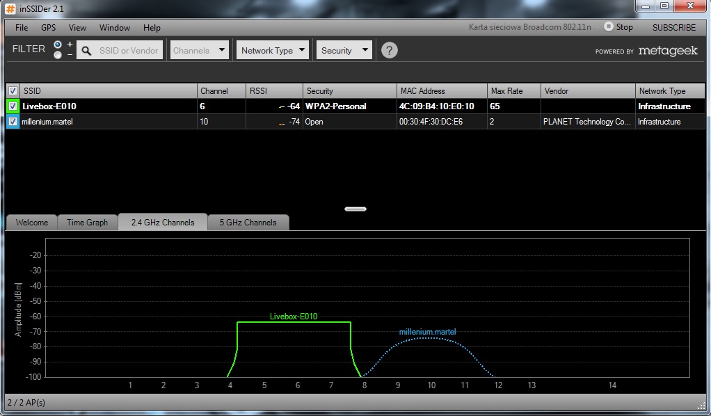Viewport: 711px width, 416px height.
Task: Open the File menu
Action: (x=22, y=28)
